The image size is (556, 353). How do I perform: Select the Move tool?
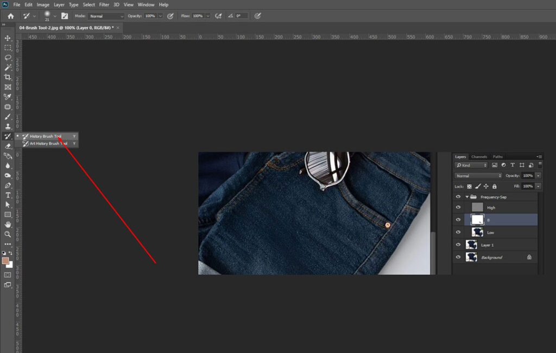8,38
